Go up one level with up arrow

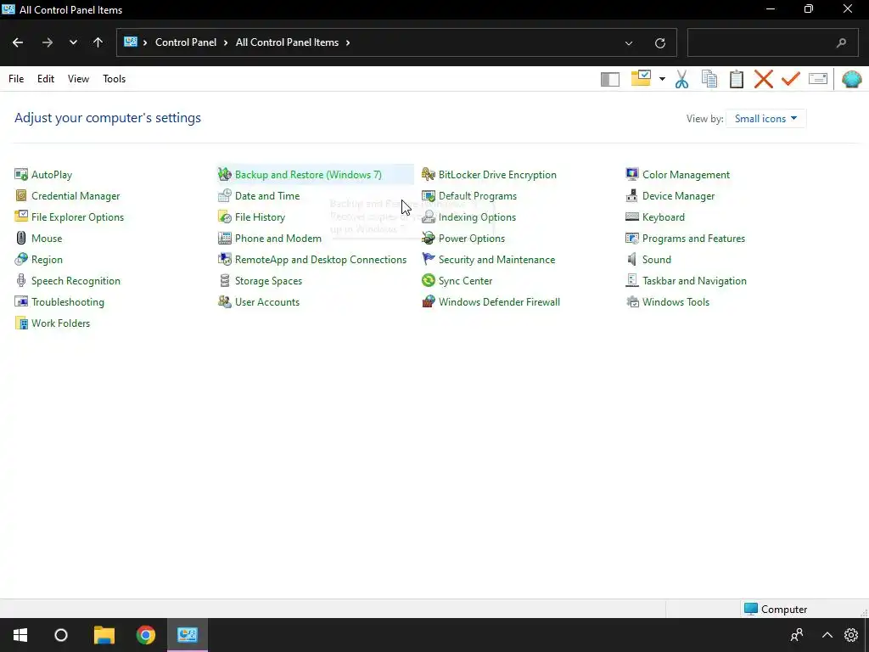coord(98,42)
